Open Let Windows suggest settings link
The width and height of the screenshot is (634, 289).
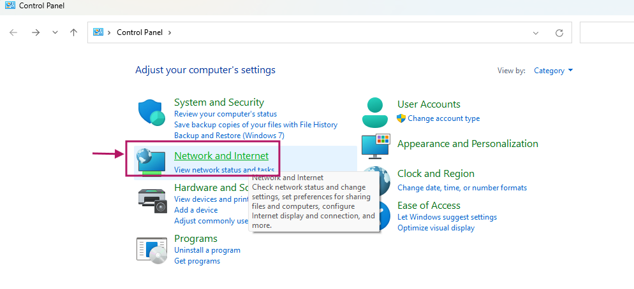coord(446,217)
